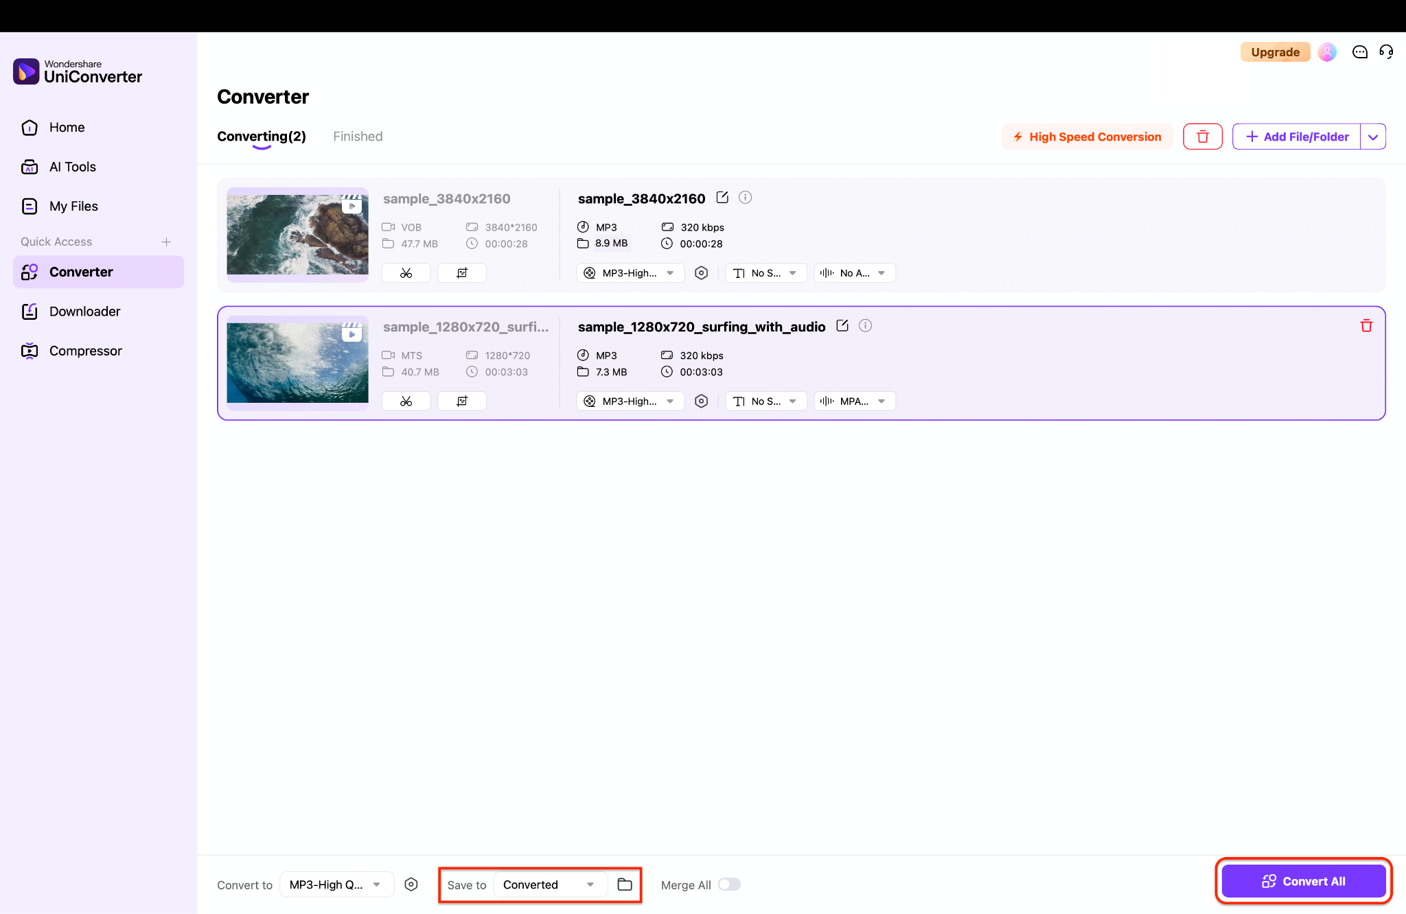Expand the MP3-High Quality format dropdown

pyautogui.click(x=336, y=884)
